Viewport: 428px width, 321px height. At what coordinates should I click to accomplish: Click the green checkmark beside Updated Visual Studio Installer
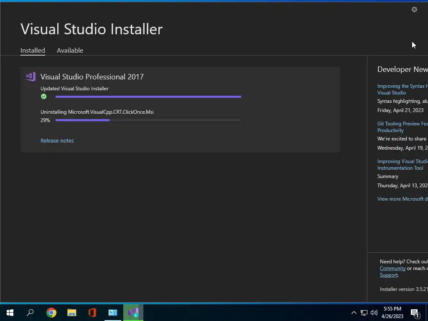point(43,97)
